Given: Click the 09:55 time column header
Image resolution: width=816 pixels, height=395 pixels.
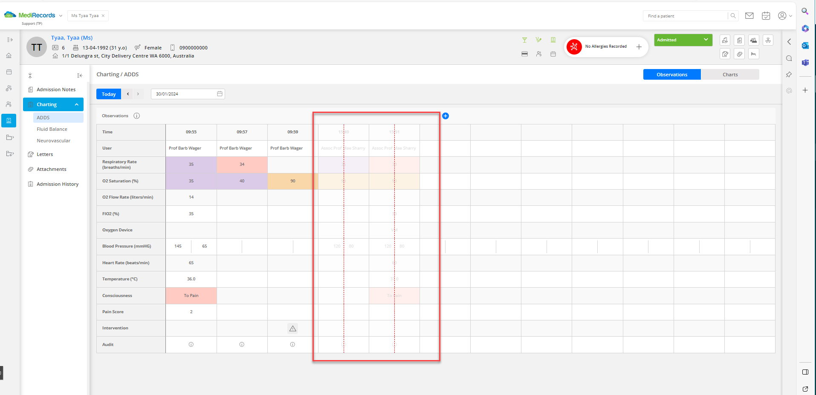Looking at the screenshot, I should [191, 132].
